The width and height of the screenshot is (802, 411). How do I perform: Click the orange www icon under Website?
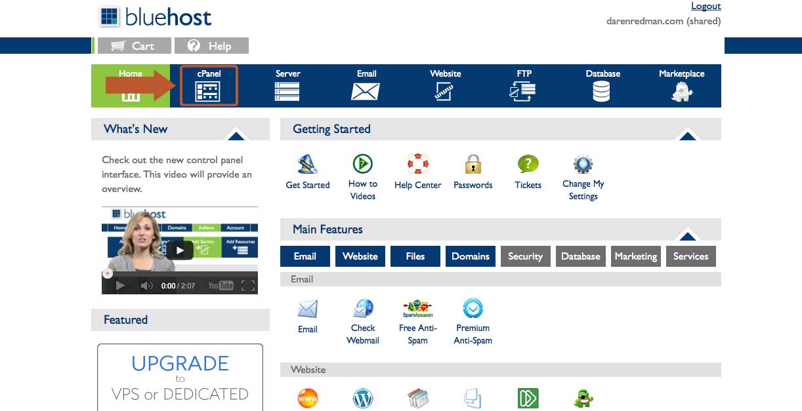tap(308, 398)
